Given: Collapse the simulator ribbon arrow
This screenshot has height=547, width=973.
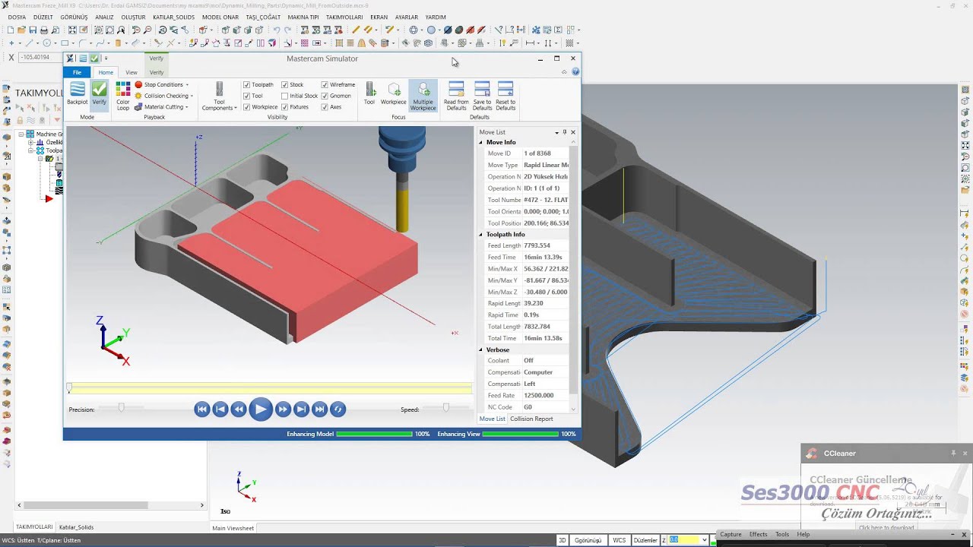Looking at the screenshot, I should 564,71.
